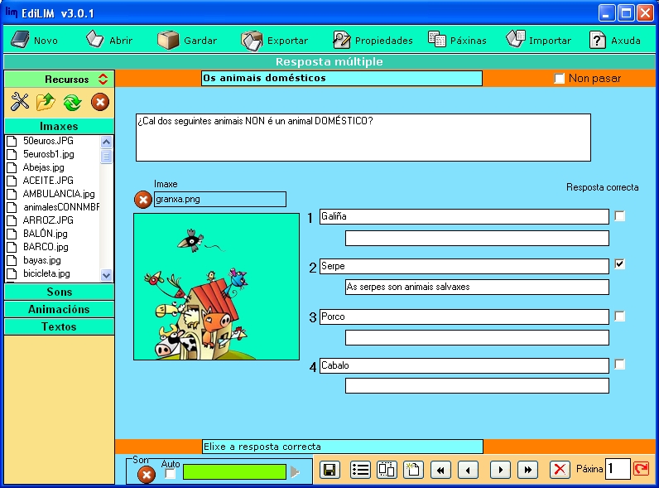Viewport: 659px width, 488px height.
Task: Enable the Non pasar checkbox
Action: point(560,79)
